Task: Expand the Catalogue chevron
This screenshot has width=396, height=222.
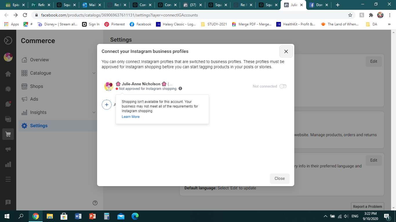Action: click(x=94, y=73)
